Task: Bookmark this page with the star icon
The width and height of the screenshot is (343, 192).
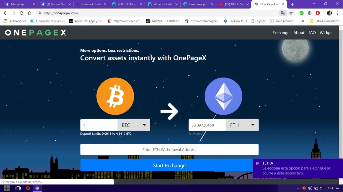Action: point(291,13)
